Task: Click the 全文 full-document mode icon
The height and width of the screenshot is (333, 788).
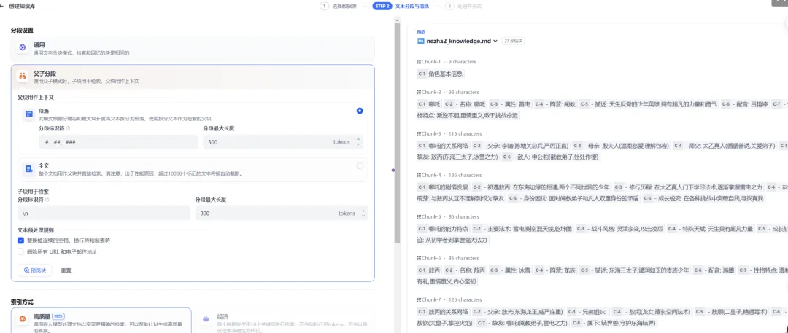Action: (x=29, y=169)
